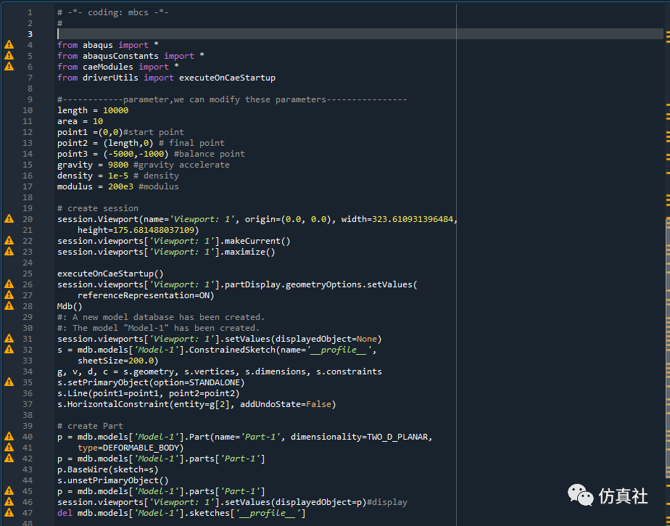Screen dimensions: 670x526
Task: Click 's.Line(point1=point1, point2=point2)' line
Action: (148, 393)
